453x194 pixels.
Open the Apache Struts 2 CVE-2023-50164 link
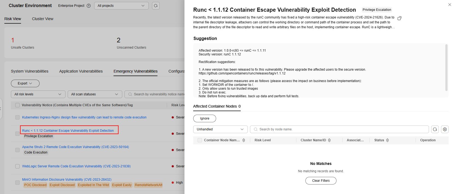pos(76,147)
